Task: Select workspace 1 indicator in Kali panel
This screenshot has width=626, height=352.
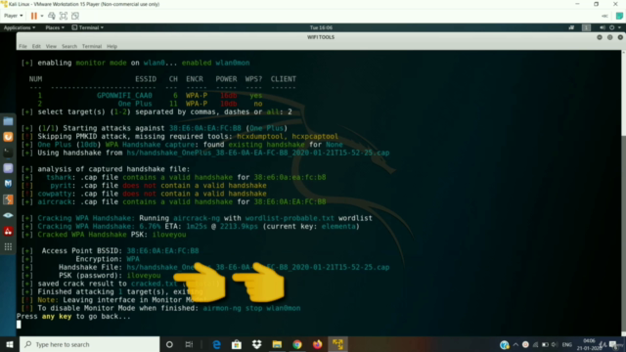Action: point(586,27)
